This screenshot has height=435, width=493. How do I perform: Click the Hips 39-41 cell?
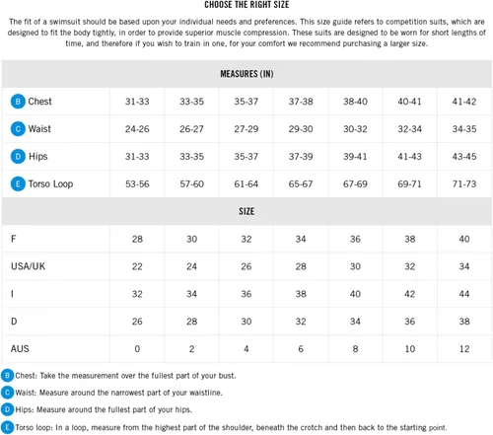click(x=355, y=156)
